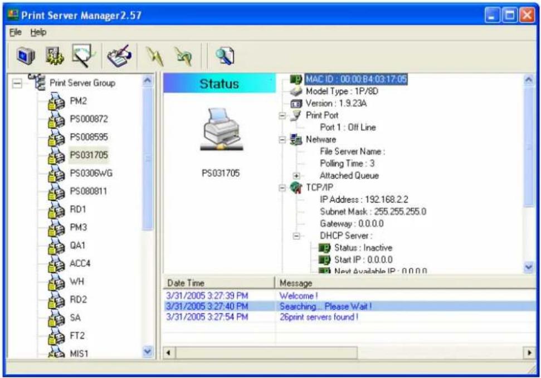541x378 pixels.
Task: Click the details pane scroll down arrow
Action: click(529, 267)
